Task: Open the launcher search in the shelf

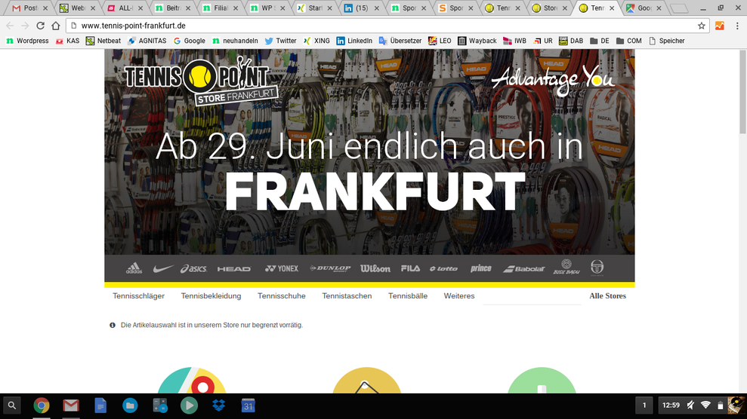Action: (12, 405)
